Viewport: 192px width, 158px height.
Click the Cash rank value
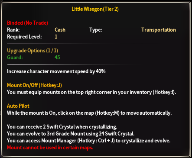60,30
